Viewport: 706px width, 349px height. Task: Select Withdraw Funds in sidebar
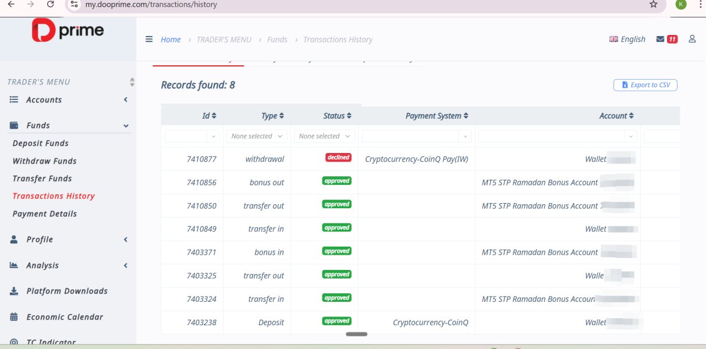45,161
